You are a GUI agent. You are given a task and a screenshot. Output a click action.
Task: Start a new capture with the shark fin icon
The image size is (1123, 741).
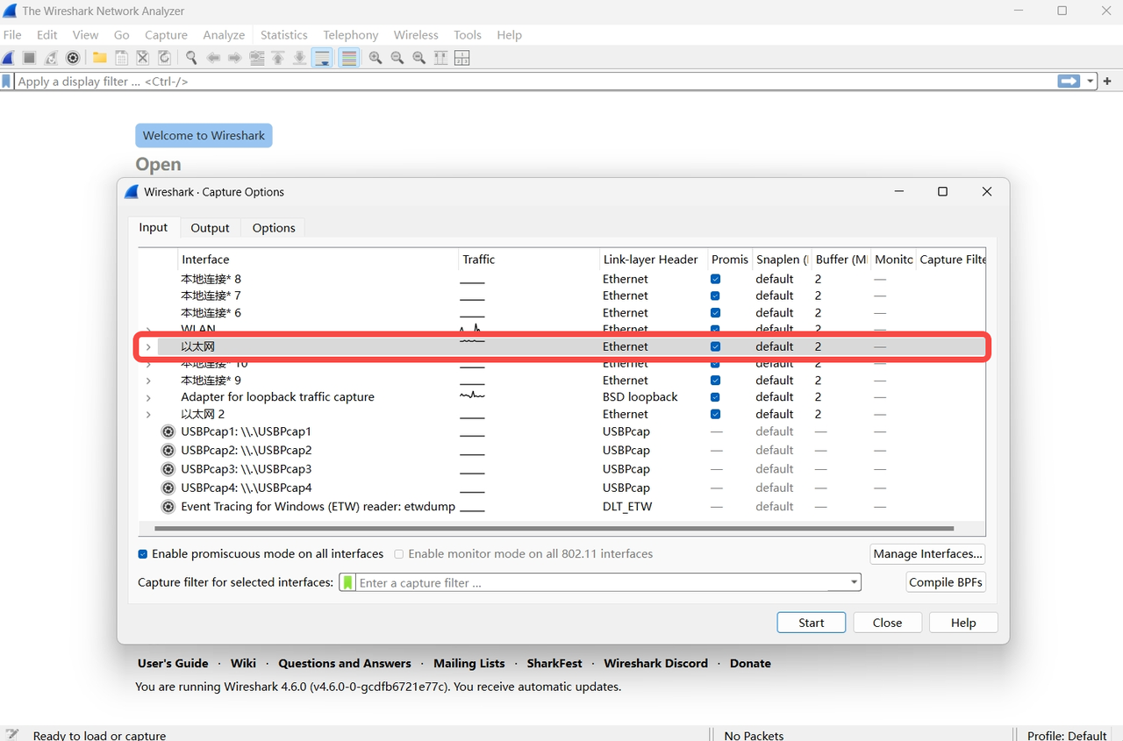coord(8,57)
